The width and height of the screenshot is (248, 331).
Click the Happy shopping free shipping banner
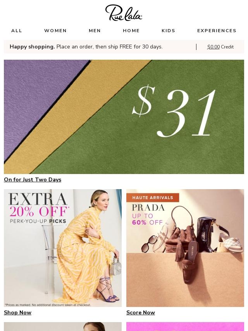coord(86,47)
